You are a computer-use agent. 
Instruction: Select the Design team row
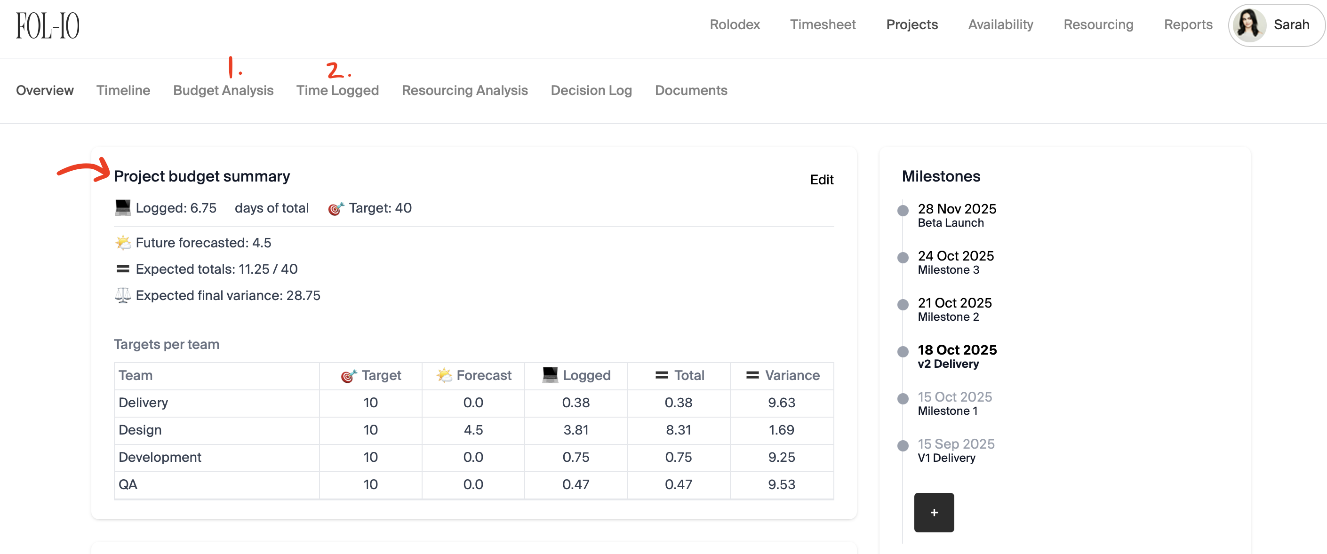pos(140,430)
